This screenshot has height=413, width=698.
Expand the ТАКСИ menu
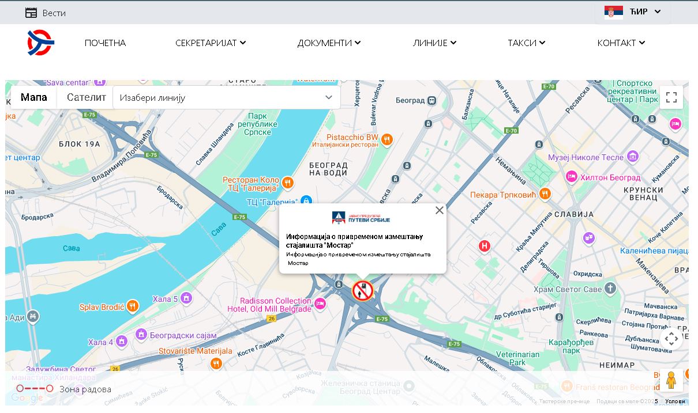pyautogui.click(x=526, y=43)
